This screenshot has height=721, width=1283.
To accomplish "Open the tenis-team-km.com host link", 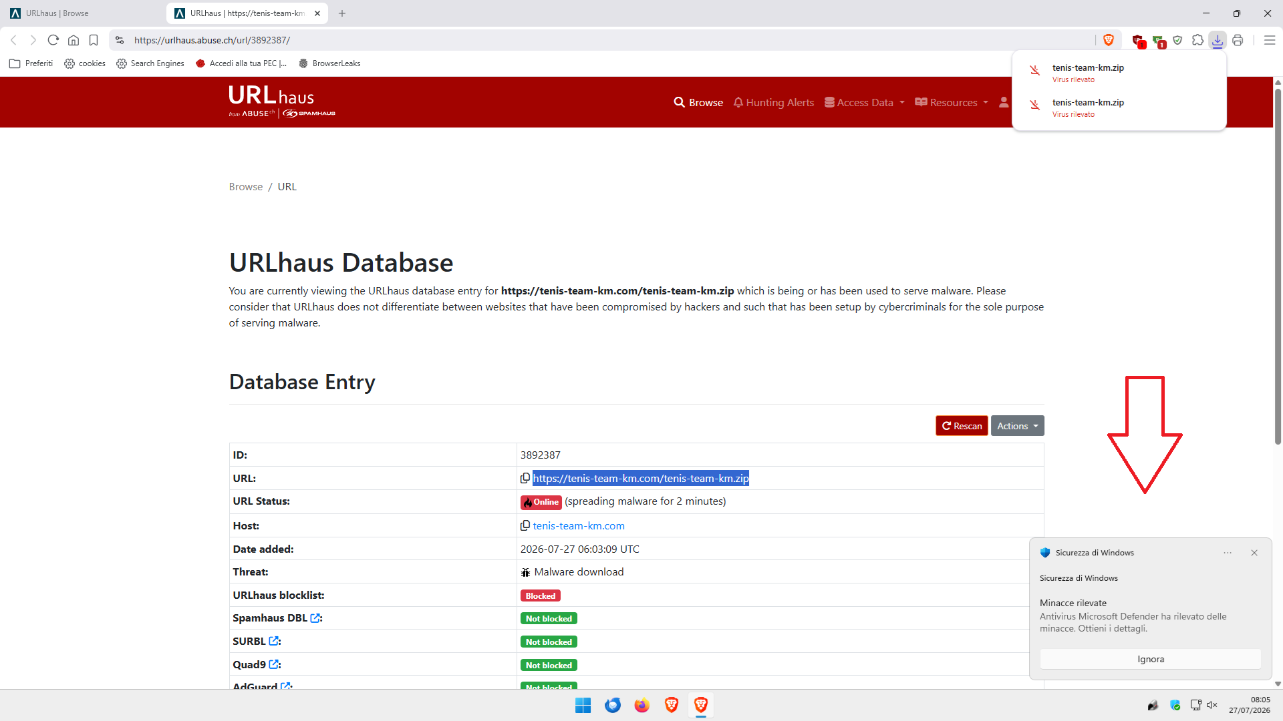I will tap(579, 525).
